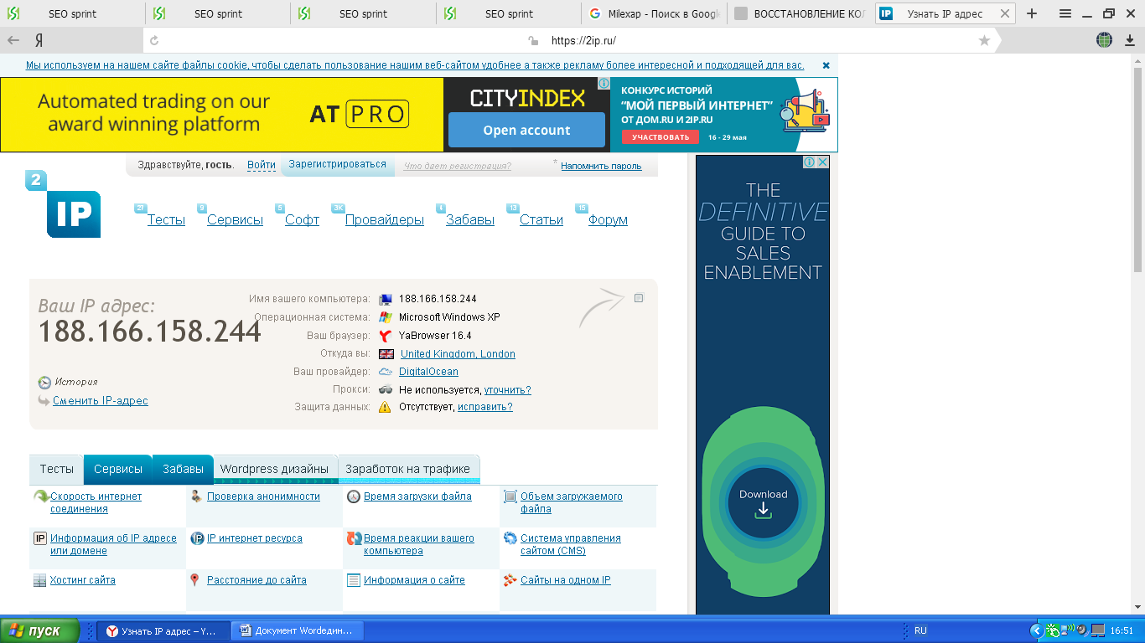Click the УЧАСТВОВАТЬ button on the banner

[661, 137]
